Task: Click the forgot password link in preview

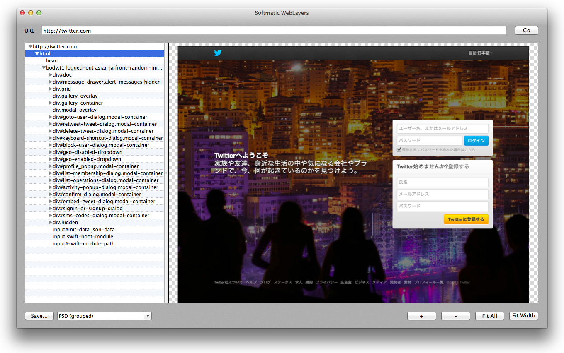Action: 448,150
